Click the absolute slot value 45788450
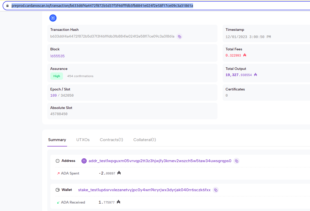The image size is (310, 211). [x=59, y=114]
